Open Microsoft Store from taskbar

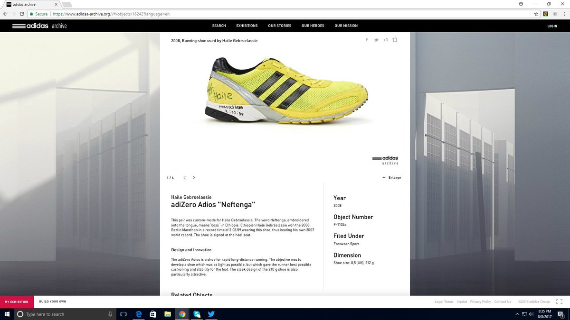pos(153,314)
